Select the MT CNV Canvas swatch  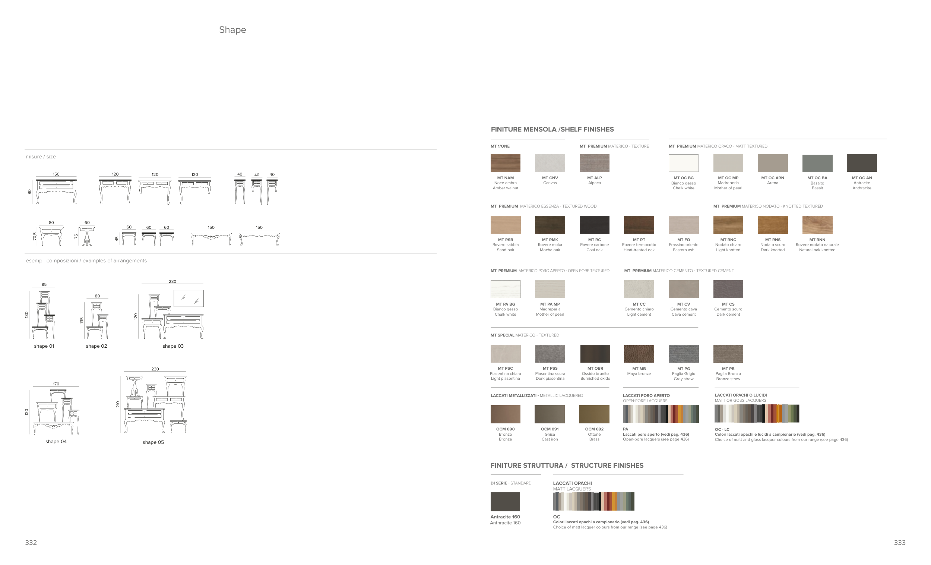pyautogui.click(x=550, y=163)
